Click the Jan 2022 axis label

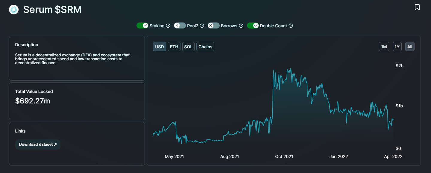click(339, 157)
